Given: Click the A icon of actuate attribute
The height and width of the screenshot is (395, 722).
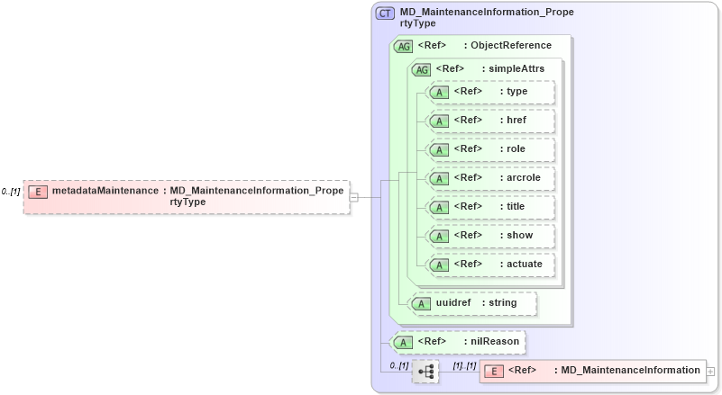Looking at the screenshot, I should [439, 265].
